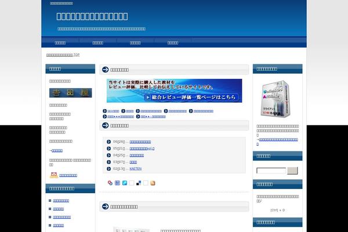The image size is (348, 232).
Task: Open the short article link dated 03/07
Action: [x=133, y=162]
